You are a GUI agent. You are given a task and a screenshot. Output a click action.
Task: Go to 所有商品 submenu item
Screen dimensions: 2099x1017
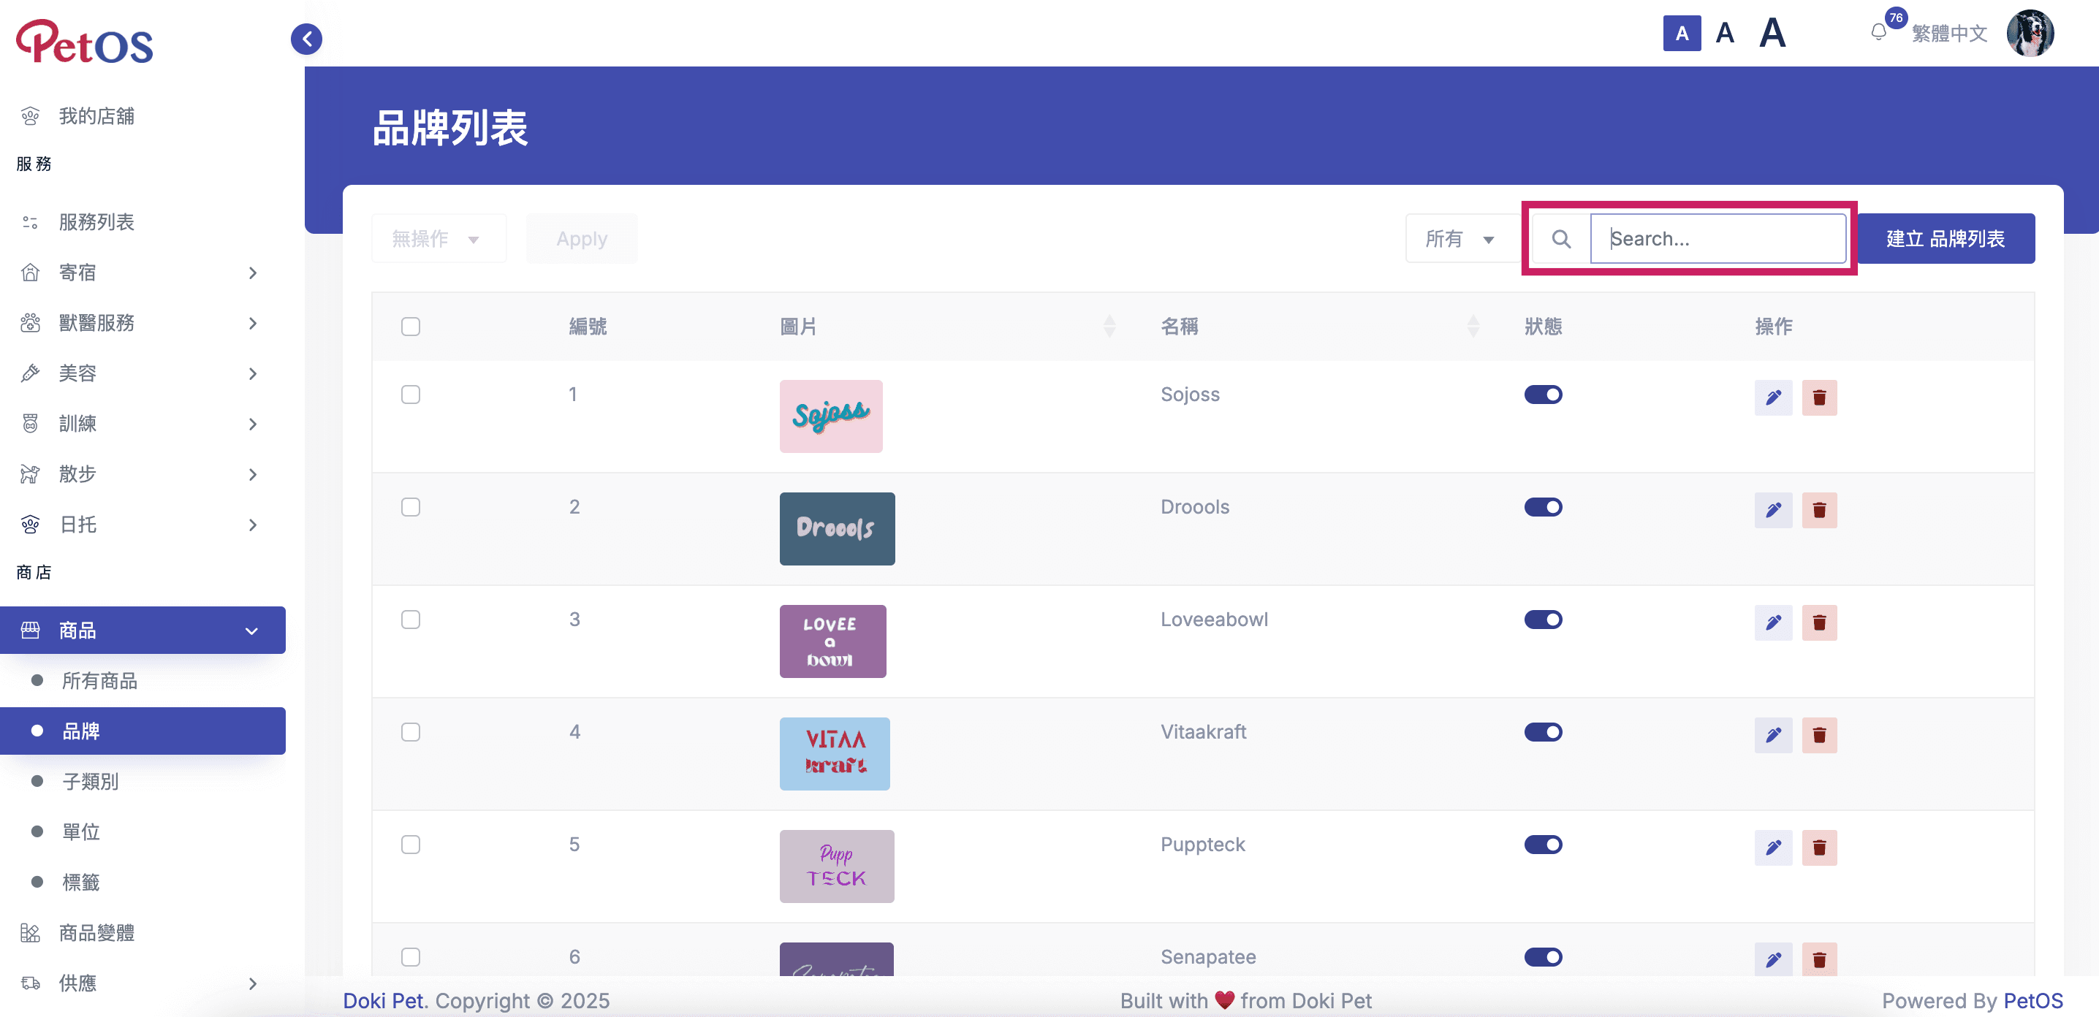(99, 681)
